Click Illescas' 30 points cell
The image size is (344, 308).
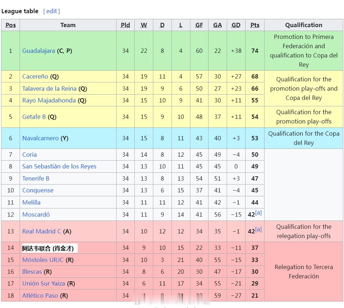click(x=255, y=272)
